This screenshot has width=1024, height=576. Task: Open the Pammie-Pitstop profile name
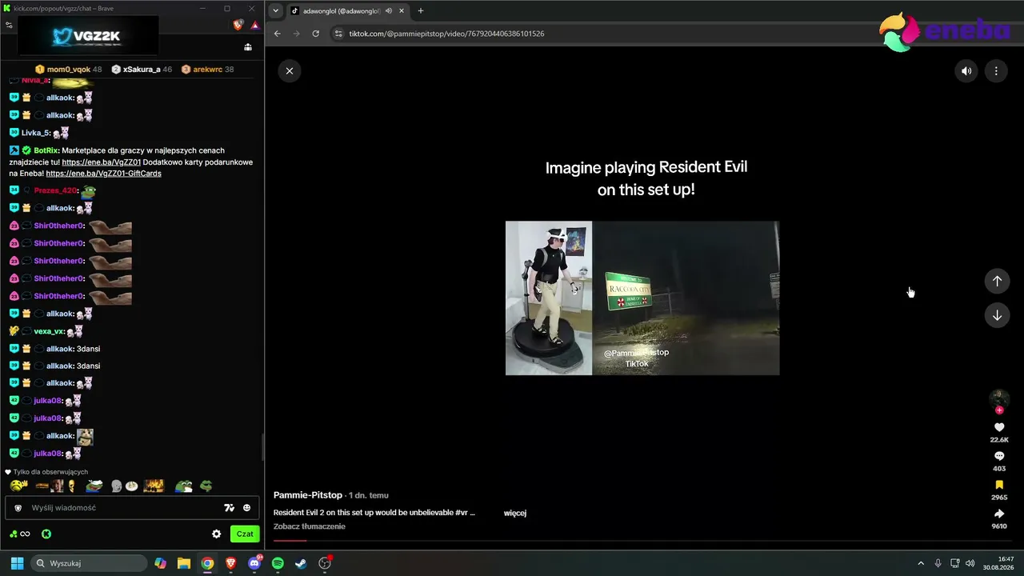308,495
